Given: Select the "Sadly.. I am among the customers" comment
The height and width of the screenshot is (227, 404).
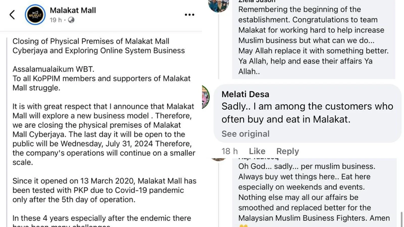Looking at the screenshot, I should pos(307,112).
